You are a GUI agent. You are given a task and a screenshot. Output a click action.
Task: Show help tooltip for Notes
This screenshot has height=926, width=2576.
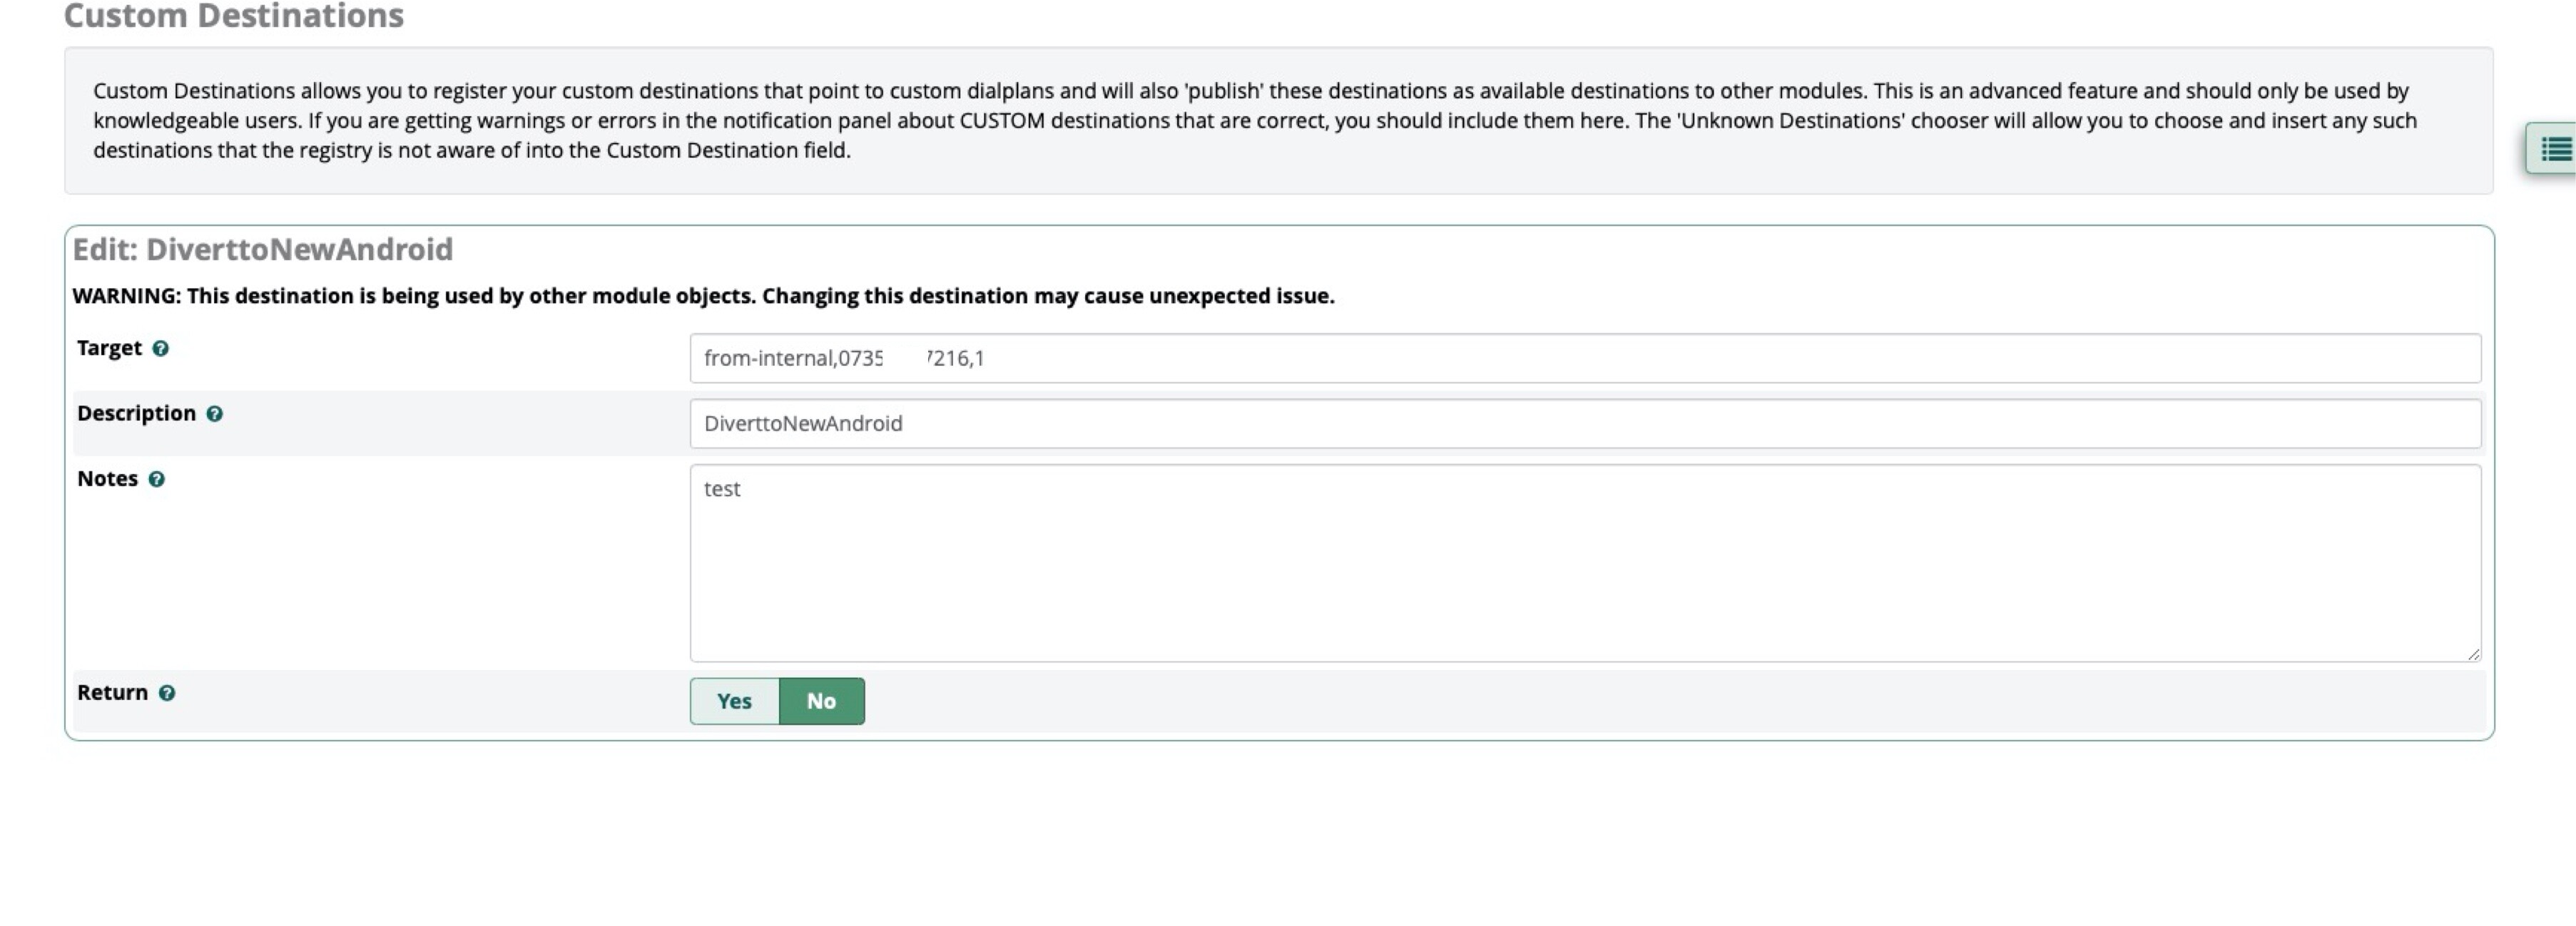pyautogui.click(x=156, y=480)
